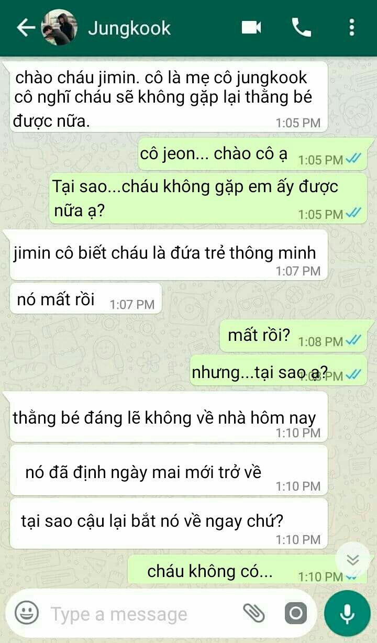Open the emoji picker
The image size is (377, 643).
click(26, 612)
